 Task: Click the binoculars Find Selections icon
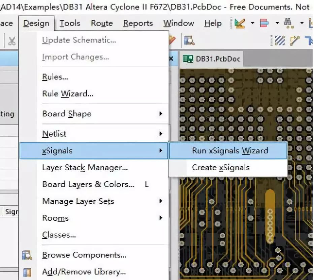[x=289, y=23]
